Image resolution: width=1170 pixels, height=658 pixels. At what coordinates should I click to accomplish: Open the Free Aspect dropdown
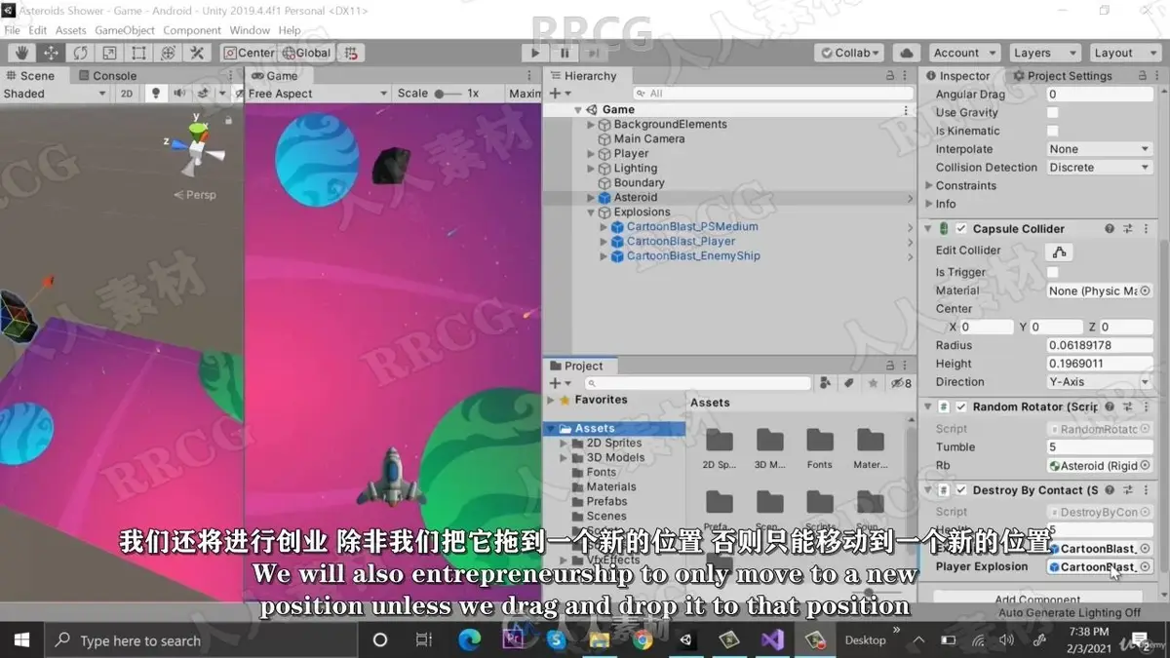click(x=317, y=94)
